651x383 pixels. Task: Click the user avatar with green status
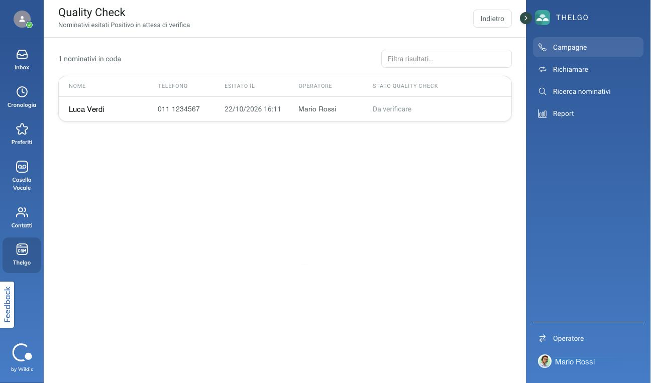(22, 19)
